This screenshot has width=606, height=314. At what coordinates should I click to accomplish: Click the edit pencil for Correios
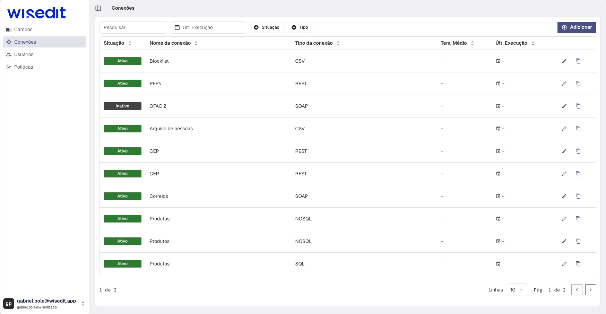click(x=564, y=196)
